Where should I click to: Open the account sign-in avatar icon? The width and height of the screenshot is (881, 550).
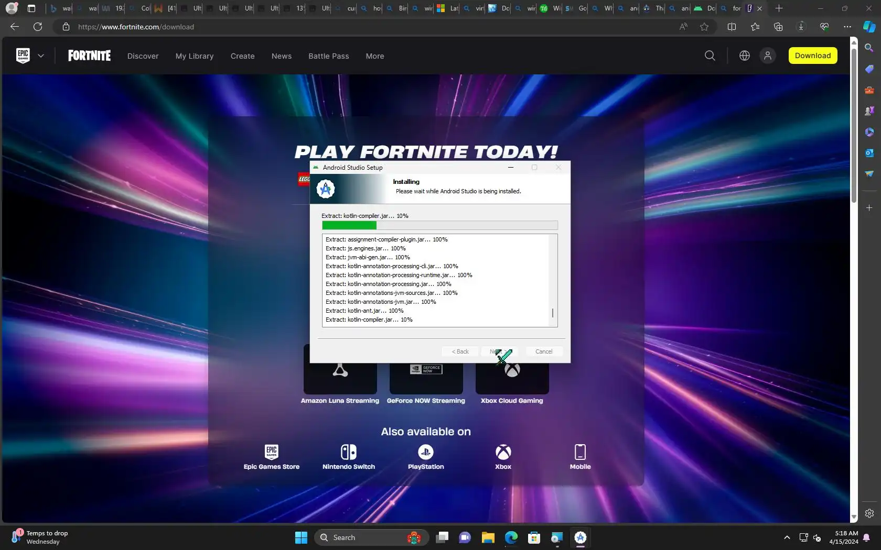pyautogui.click(x=768, y=56)
